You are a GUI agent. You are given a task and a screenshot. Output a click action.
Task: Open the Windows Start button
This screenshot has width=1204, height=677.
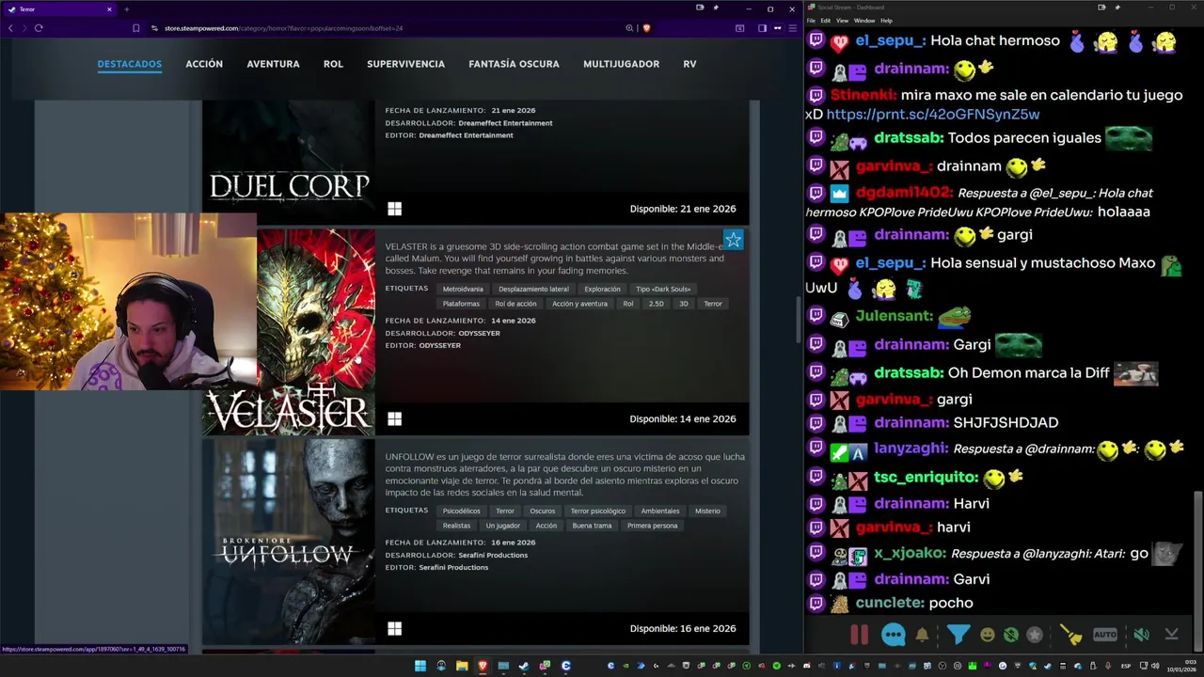[420, 666]
